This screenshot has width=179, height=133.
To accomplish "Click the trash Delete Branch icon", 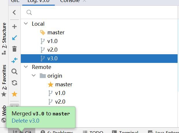I will pyautogui.click(x=14, y=49).
